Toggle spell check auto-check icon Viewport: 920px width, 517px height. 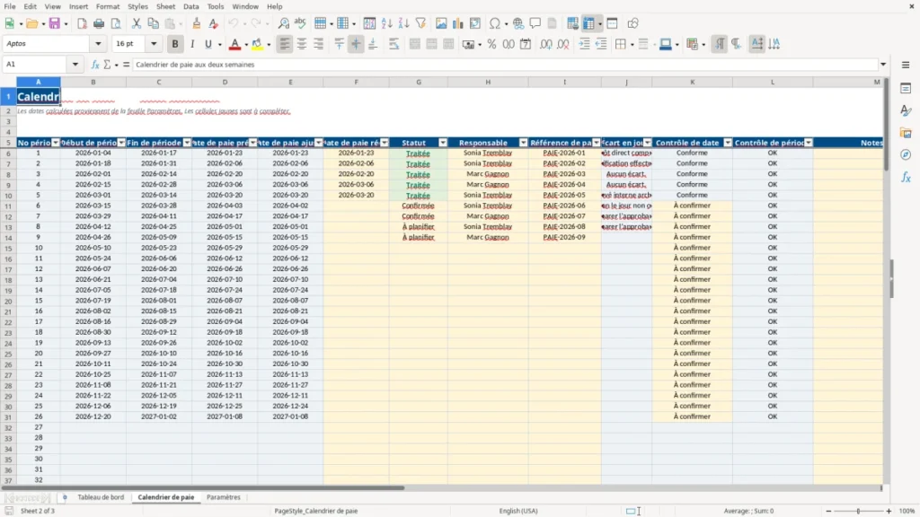pos(300,23)
